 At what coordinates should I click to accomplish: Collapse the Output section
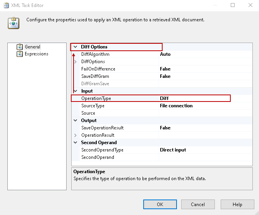pos(75,120)
